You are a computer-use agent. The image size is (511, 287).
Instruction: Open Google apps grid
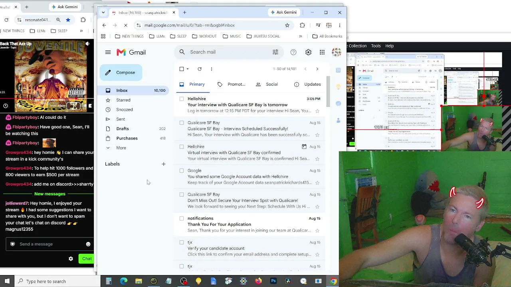tap(322, 52)
